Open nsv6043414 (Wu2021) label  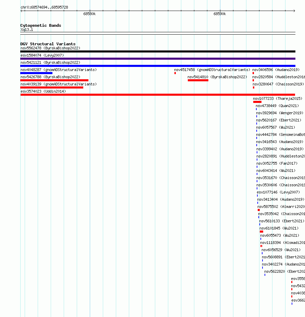click(276, 171)
